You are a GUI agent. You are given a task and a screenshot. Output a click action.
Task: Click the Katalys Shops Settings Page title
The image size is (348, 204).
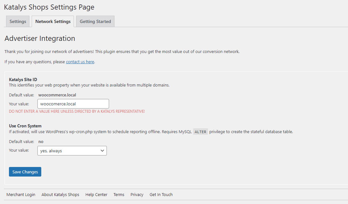(49, 7)
